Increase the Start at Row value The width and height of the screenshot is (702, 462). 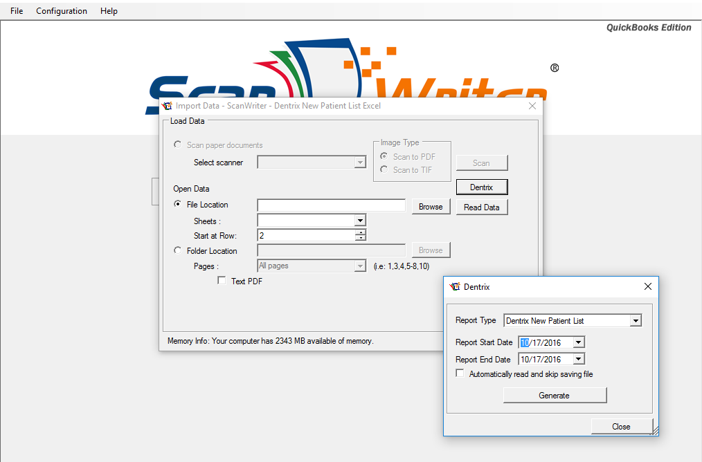coord(361,232)
